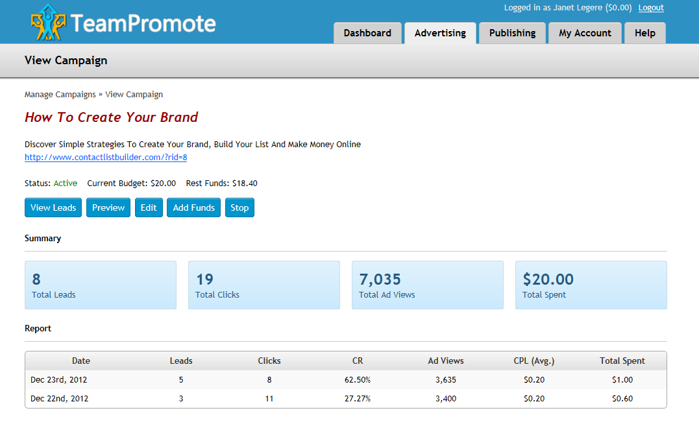Image resolution: width=699 pixels, height=439 pixels.
Task: Click the 62.50% CR value
Action: tap(358, 380)
